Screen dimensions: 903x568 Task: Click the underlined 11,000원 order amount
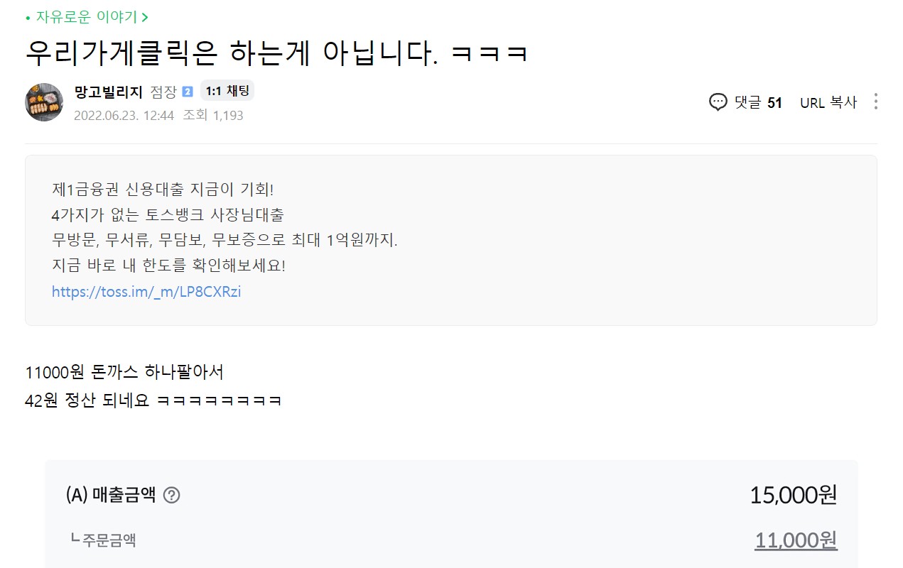pos(796,540)
